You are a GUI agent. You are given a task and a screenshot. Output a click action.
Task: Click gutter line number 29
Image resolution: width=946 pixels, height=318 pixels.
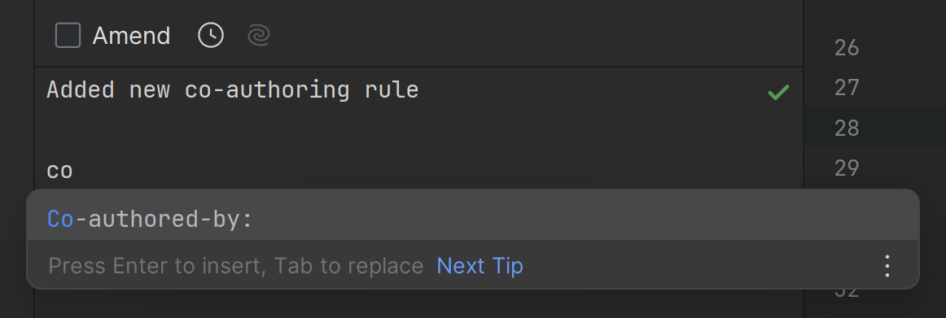pos(847,168)
